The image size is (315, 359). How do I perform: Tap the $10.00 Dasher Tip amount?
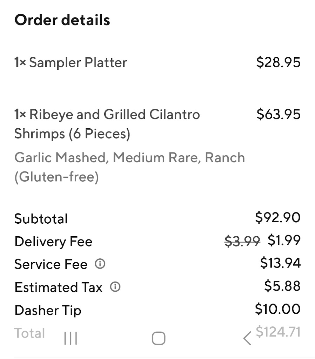(277, 309)
